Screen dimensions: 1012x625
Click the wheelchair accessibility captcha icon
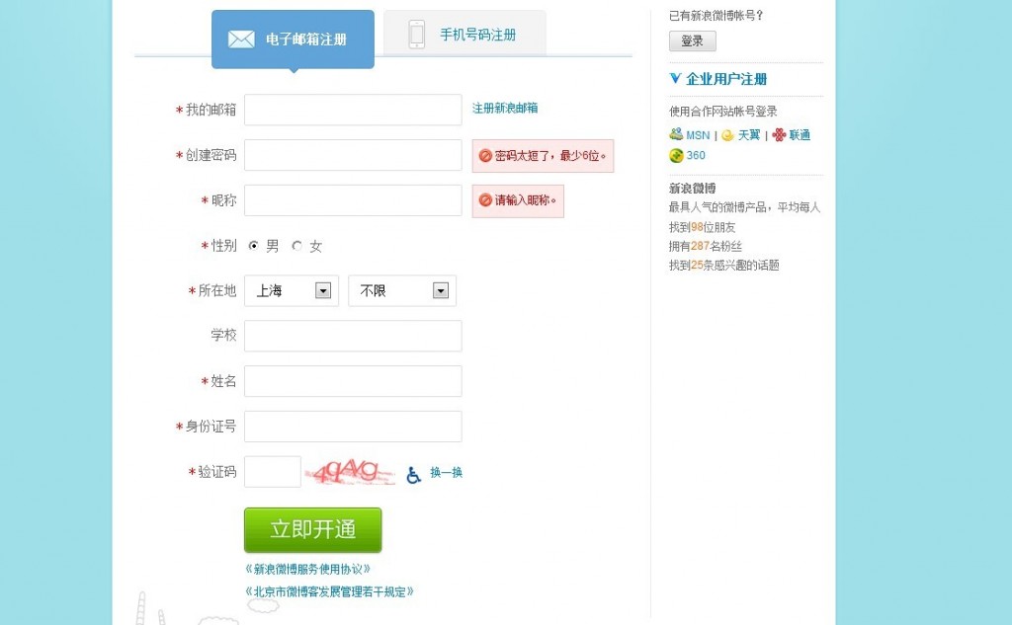(x=414, y=475)
